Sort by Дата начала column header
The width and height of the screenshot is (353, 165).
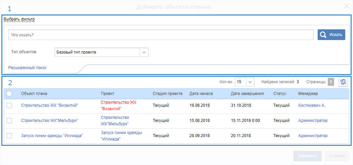[201, 94]
